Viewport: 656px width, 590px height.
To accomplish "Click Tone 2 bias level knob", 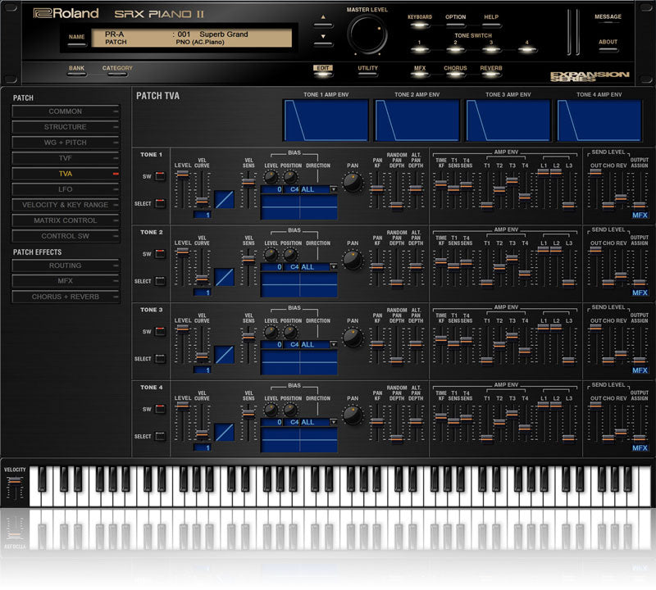I will tap(271, 255).
